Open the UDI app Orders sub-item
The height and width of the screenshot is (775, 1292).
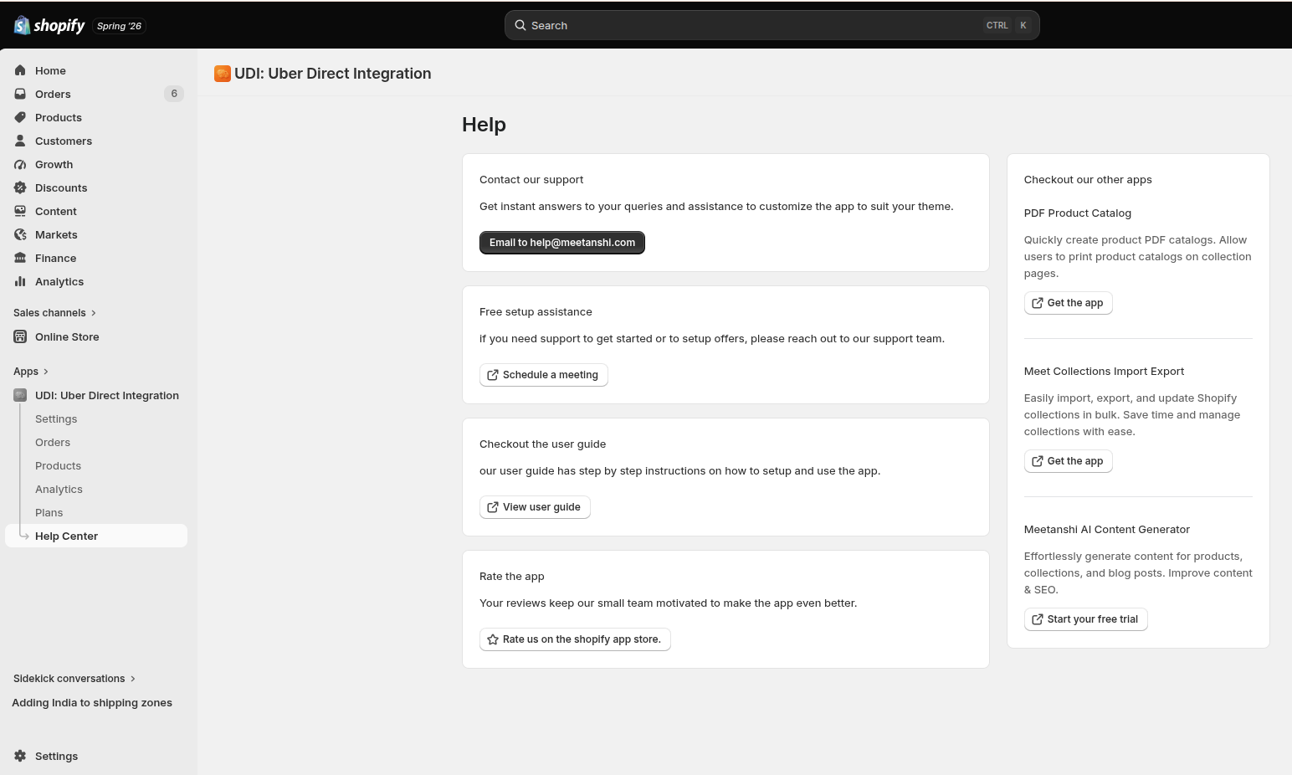click(53, 442)
